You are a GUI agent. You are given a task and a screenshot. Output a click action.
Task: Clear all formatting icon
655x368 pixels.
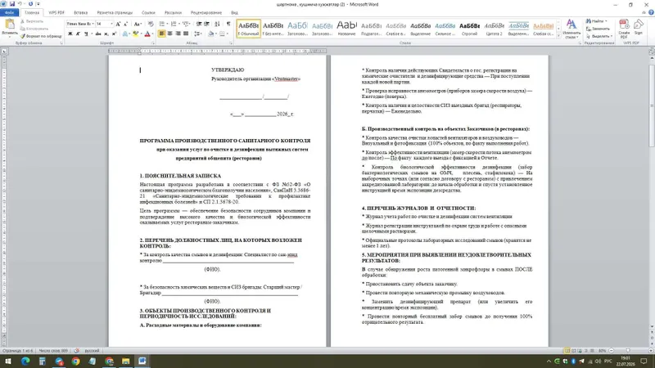pyautogui.click(x=151, y=25)
